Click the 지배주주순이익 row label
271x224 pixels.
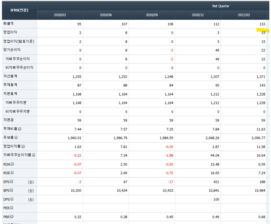coord(18,59)
